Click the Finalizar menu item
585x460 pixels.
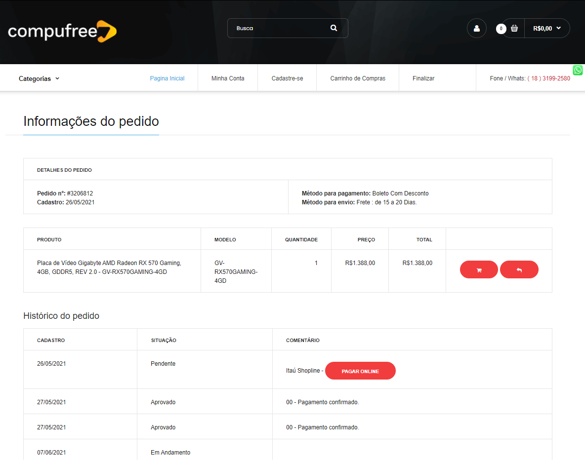point(423,78)
